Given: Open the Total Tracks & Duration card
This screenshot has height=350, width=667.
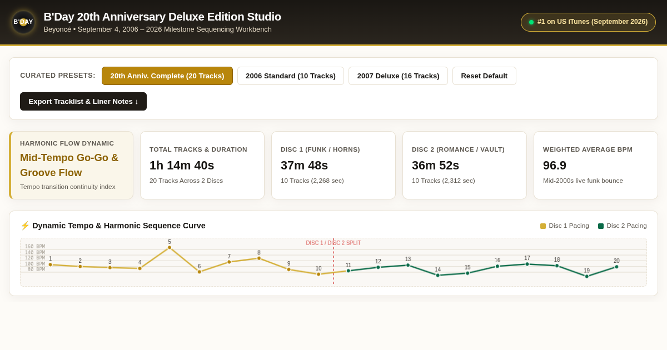Looking at the screenshot, I should (x=202, y=166).
